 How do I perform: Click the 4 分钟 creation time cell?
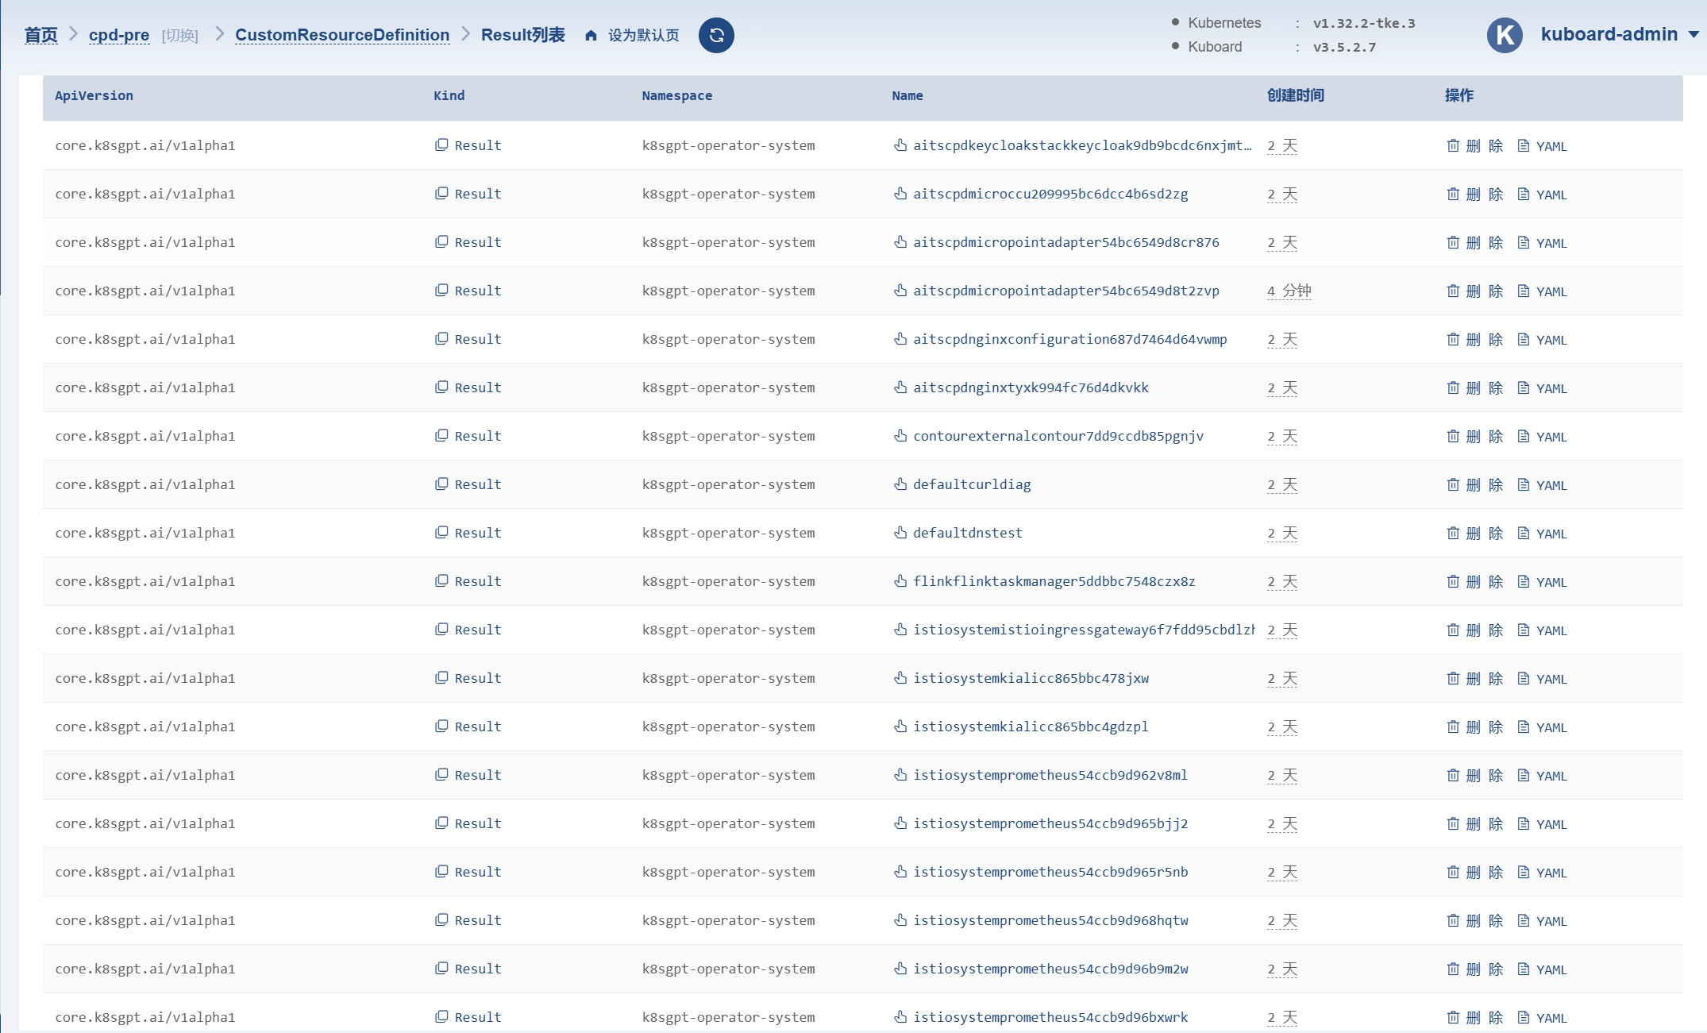pos(1289,291)
